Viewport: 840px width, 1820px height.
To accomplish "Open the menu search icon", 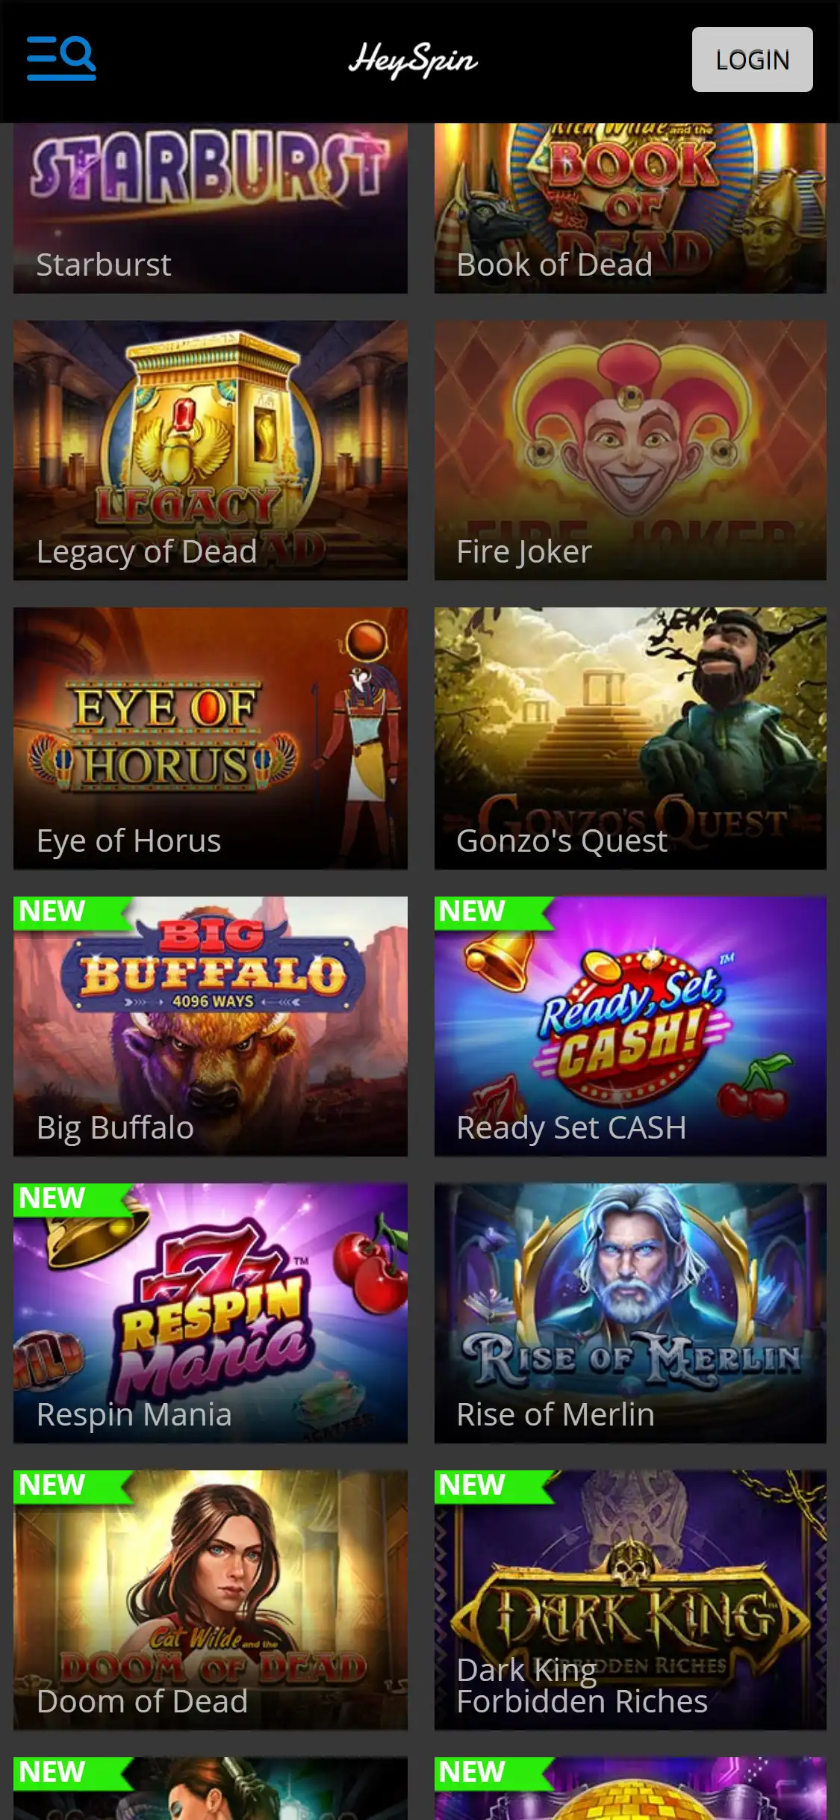I will pyautogui.click(x=61, y=58).
